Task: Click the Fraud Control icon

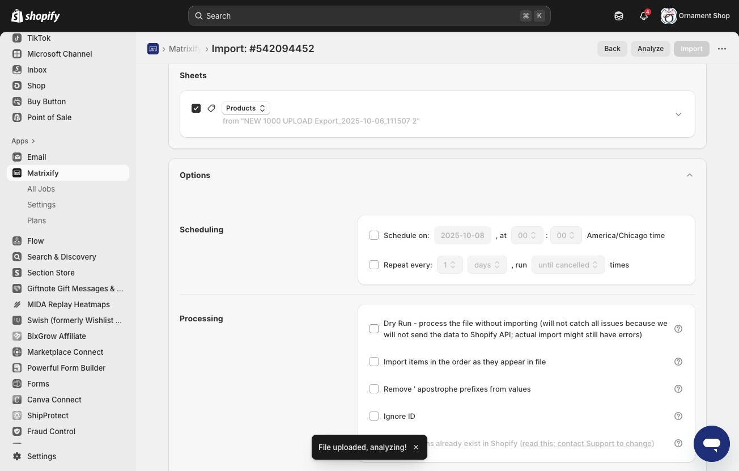Action: (17, 431)
